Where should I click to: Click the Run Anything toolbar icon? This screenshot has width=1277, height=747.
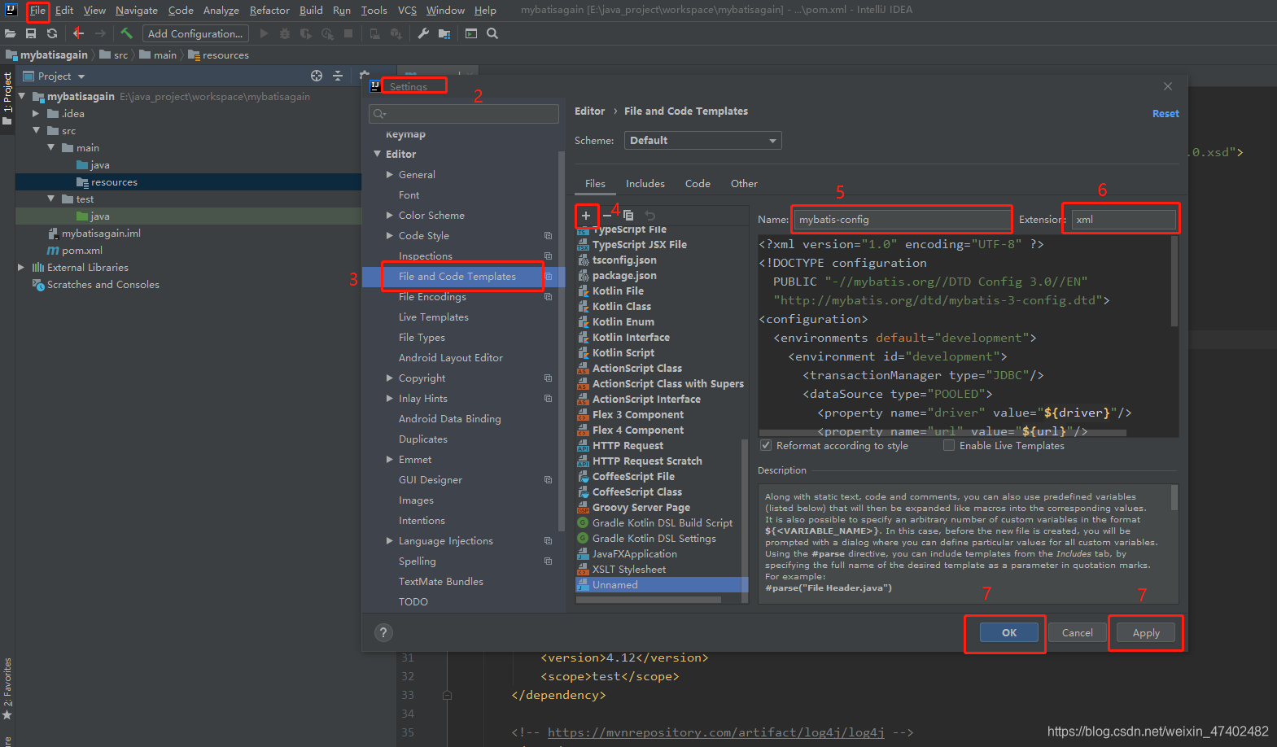tap(471, 33)
